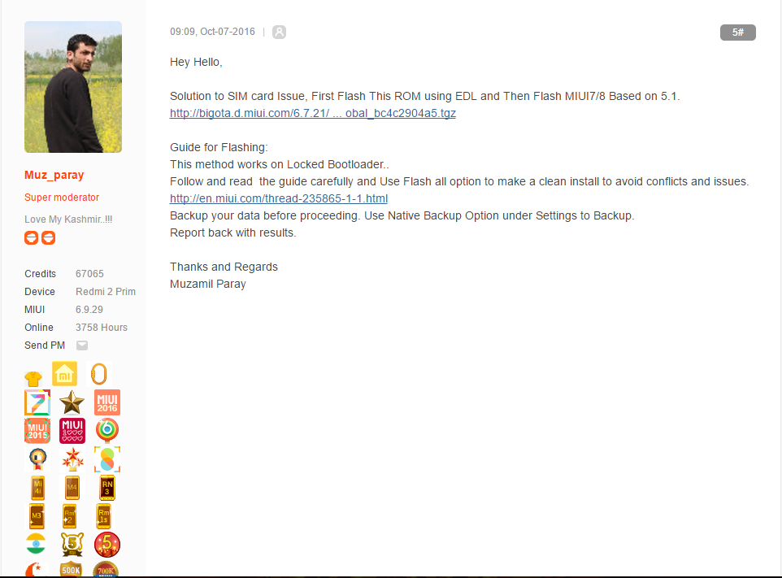Click the gold star medal
782x578 pixels.
coord(72,402)
